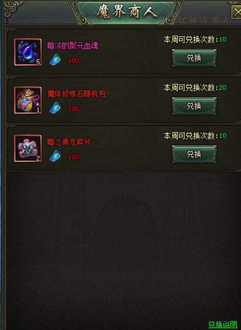This screenshot has width=241, height=330.
Task: Exchange the 魔体修炼石随机包 item
Action: [194, 106]
